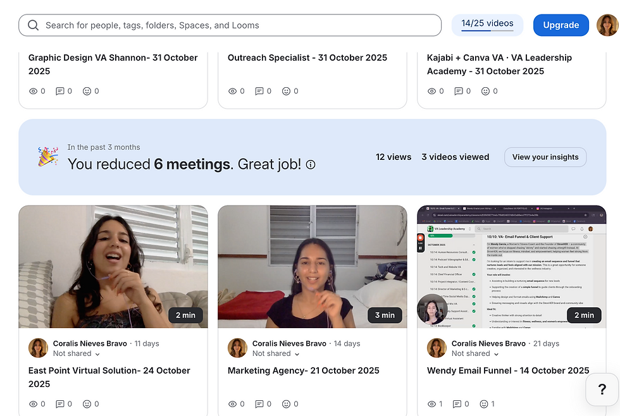620x416 pixels.
Task: Click the 14/25 videos usage indicator
Action: click(487, 23)
